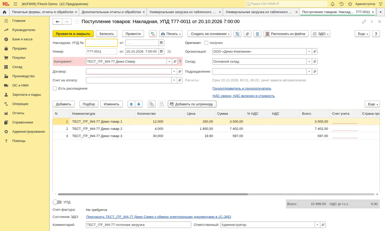The image size is (385, 231).
Task: Open the calendar for the Номер date
Action: [x=161, y=51]
